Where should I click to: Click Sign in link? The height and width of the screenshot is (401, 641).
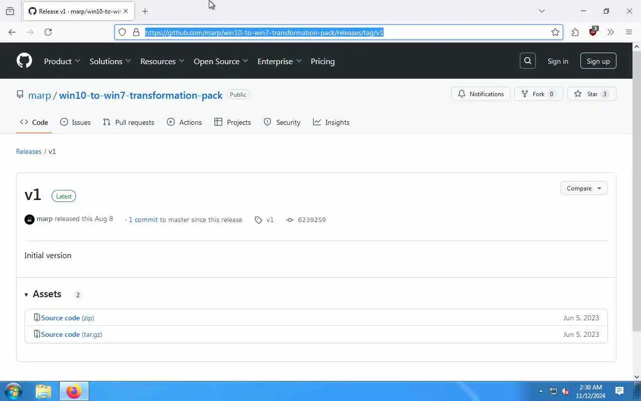(x=558, y=61)
